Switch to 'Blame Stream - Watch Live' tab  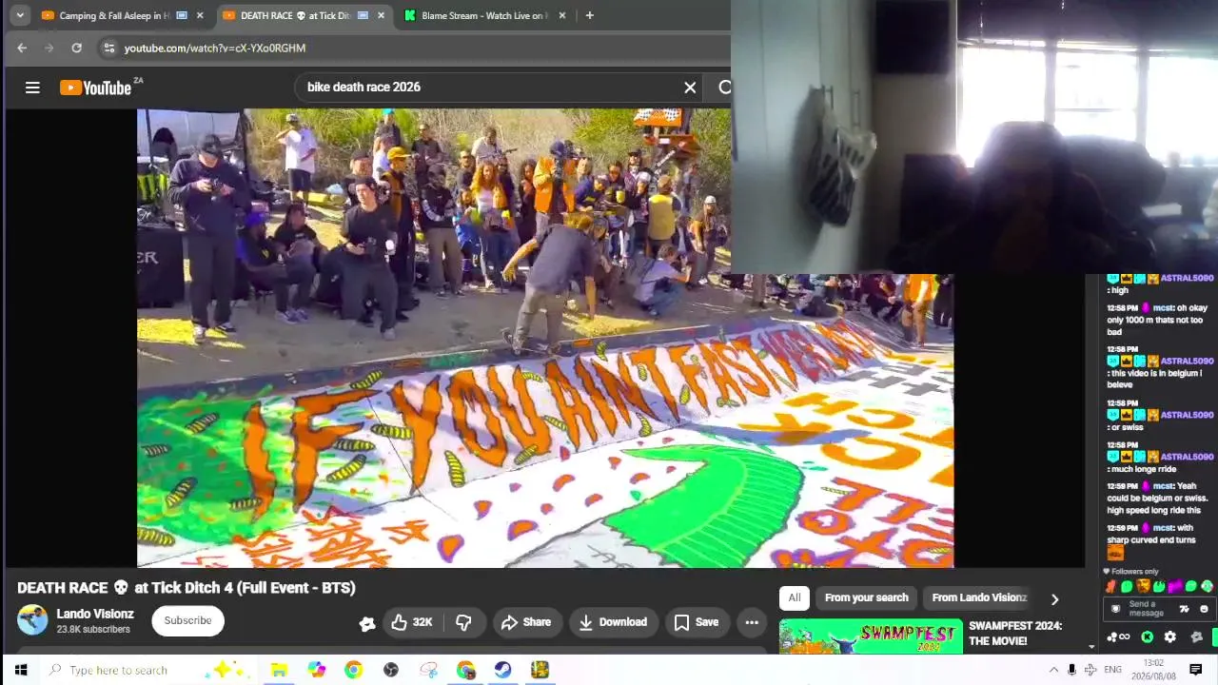[x=485, y=15]
